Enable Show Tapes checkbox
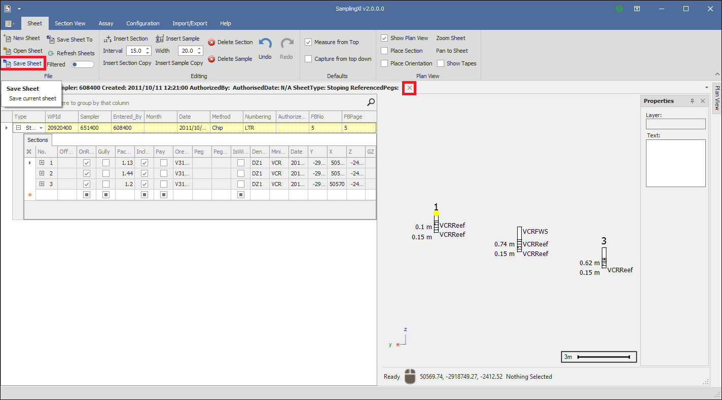This screenshot has height=400, width=722. click(x=441, y=64)
